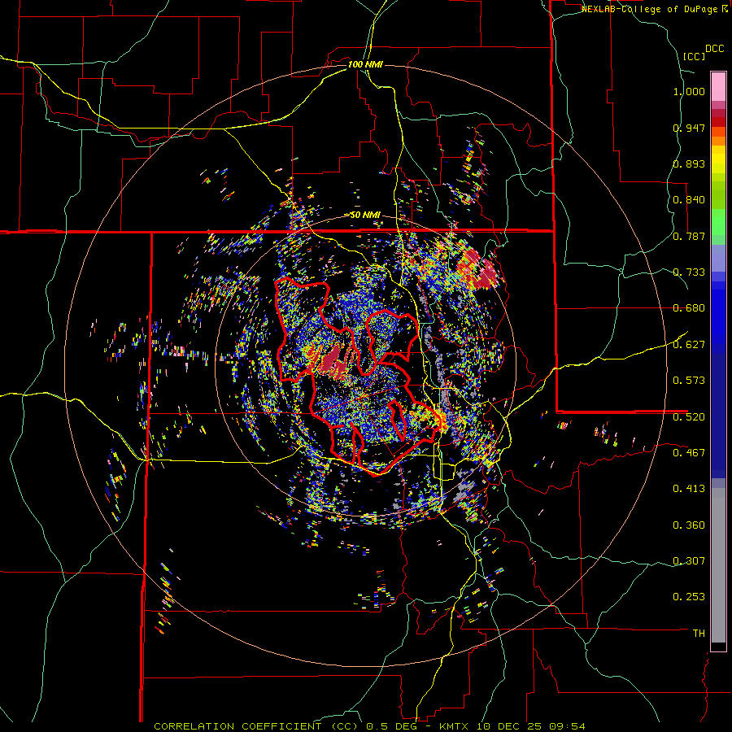
Task: Select the 0.573 scale value
Action: click(689, 381)
